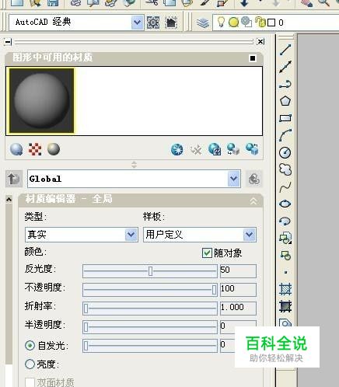
Task: Select the Revision cloud tool
Action: tap(285, 169)
